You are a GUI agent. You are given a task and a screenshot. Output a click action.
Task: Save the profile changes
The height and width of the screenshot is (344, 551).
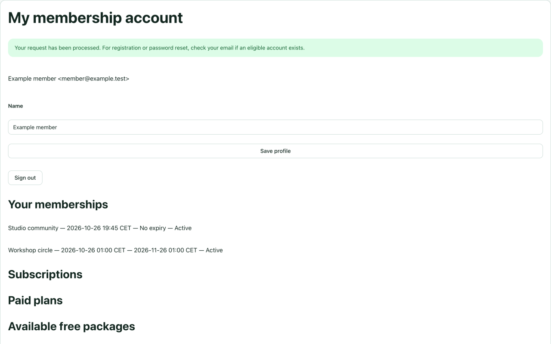tap(275, 151)
